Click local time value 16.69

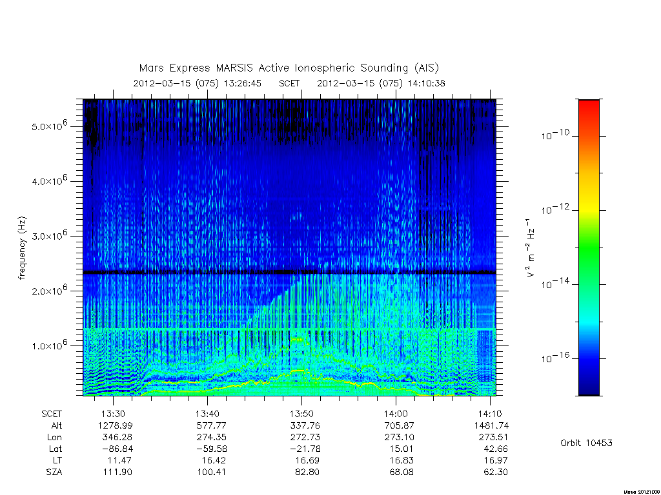coord(307,460)
